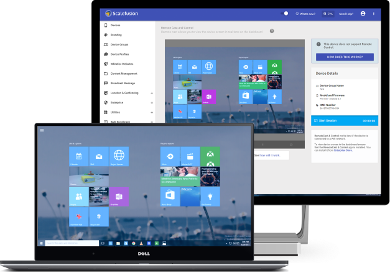Open the Get Started lightbulb tile on laptop
The width and height of the screenshot is (390, 273).
coord(210,197)
